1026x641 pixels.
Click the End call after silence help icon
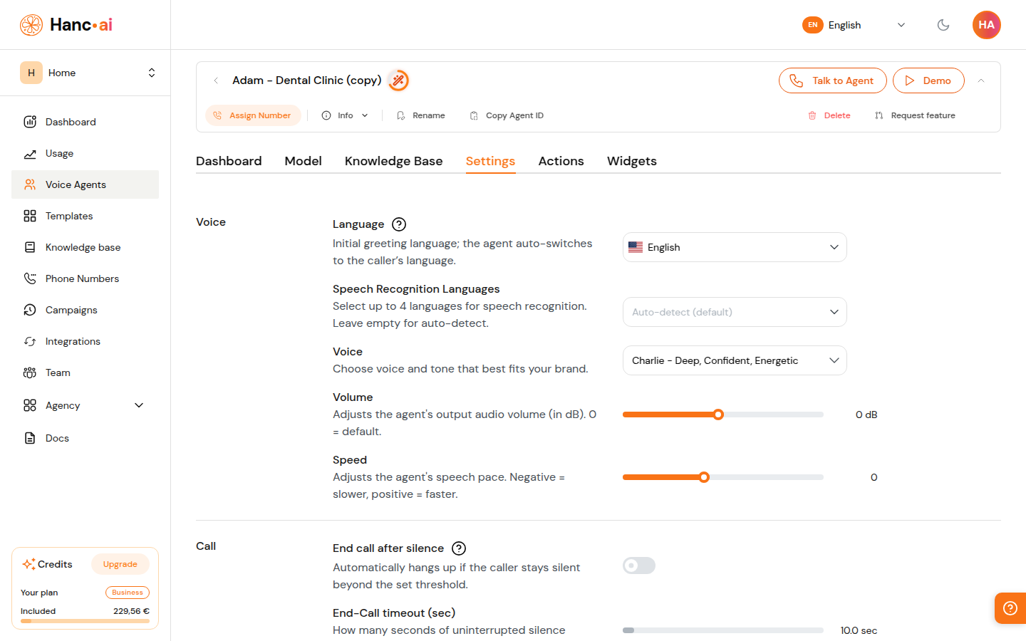pyautogui.click(x=459, y=548)
